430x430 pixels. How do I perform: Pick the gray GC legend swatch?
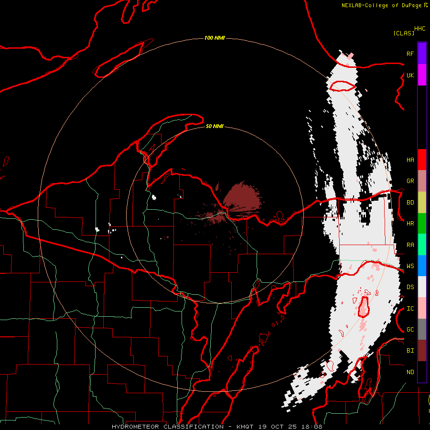422,329
